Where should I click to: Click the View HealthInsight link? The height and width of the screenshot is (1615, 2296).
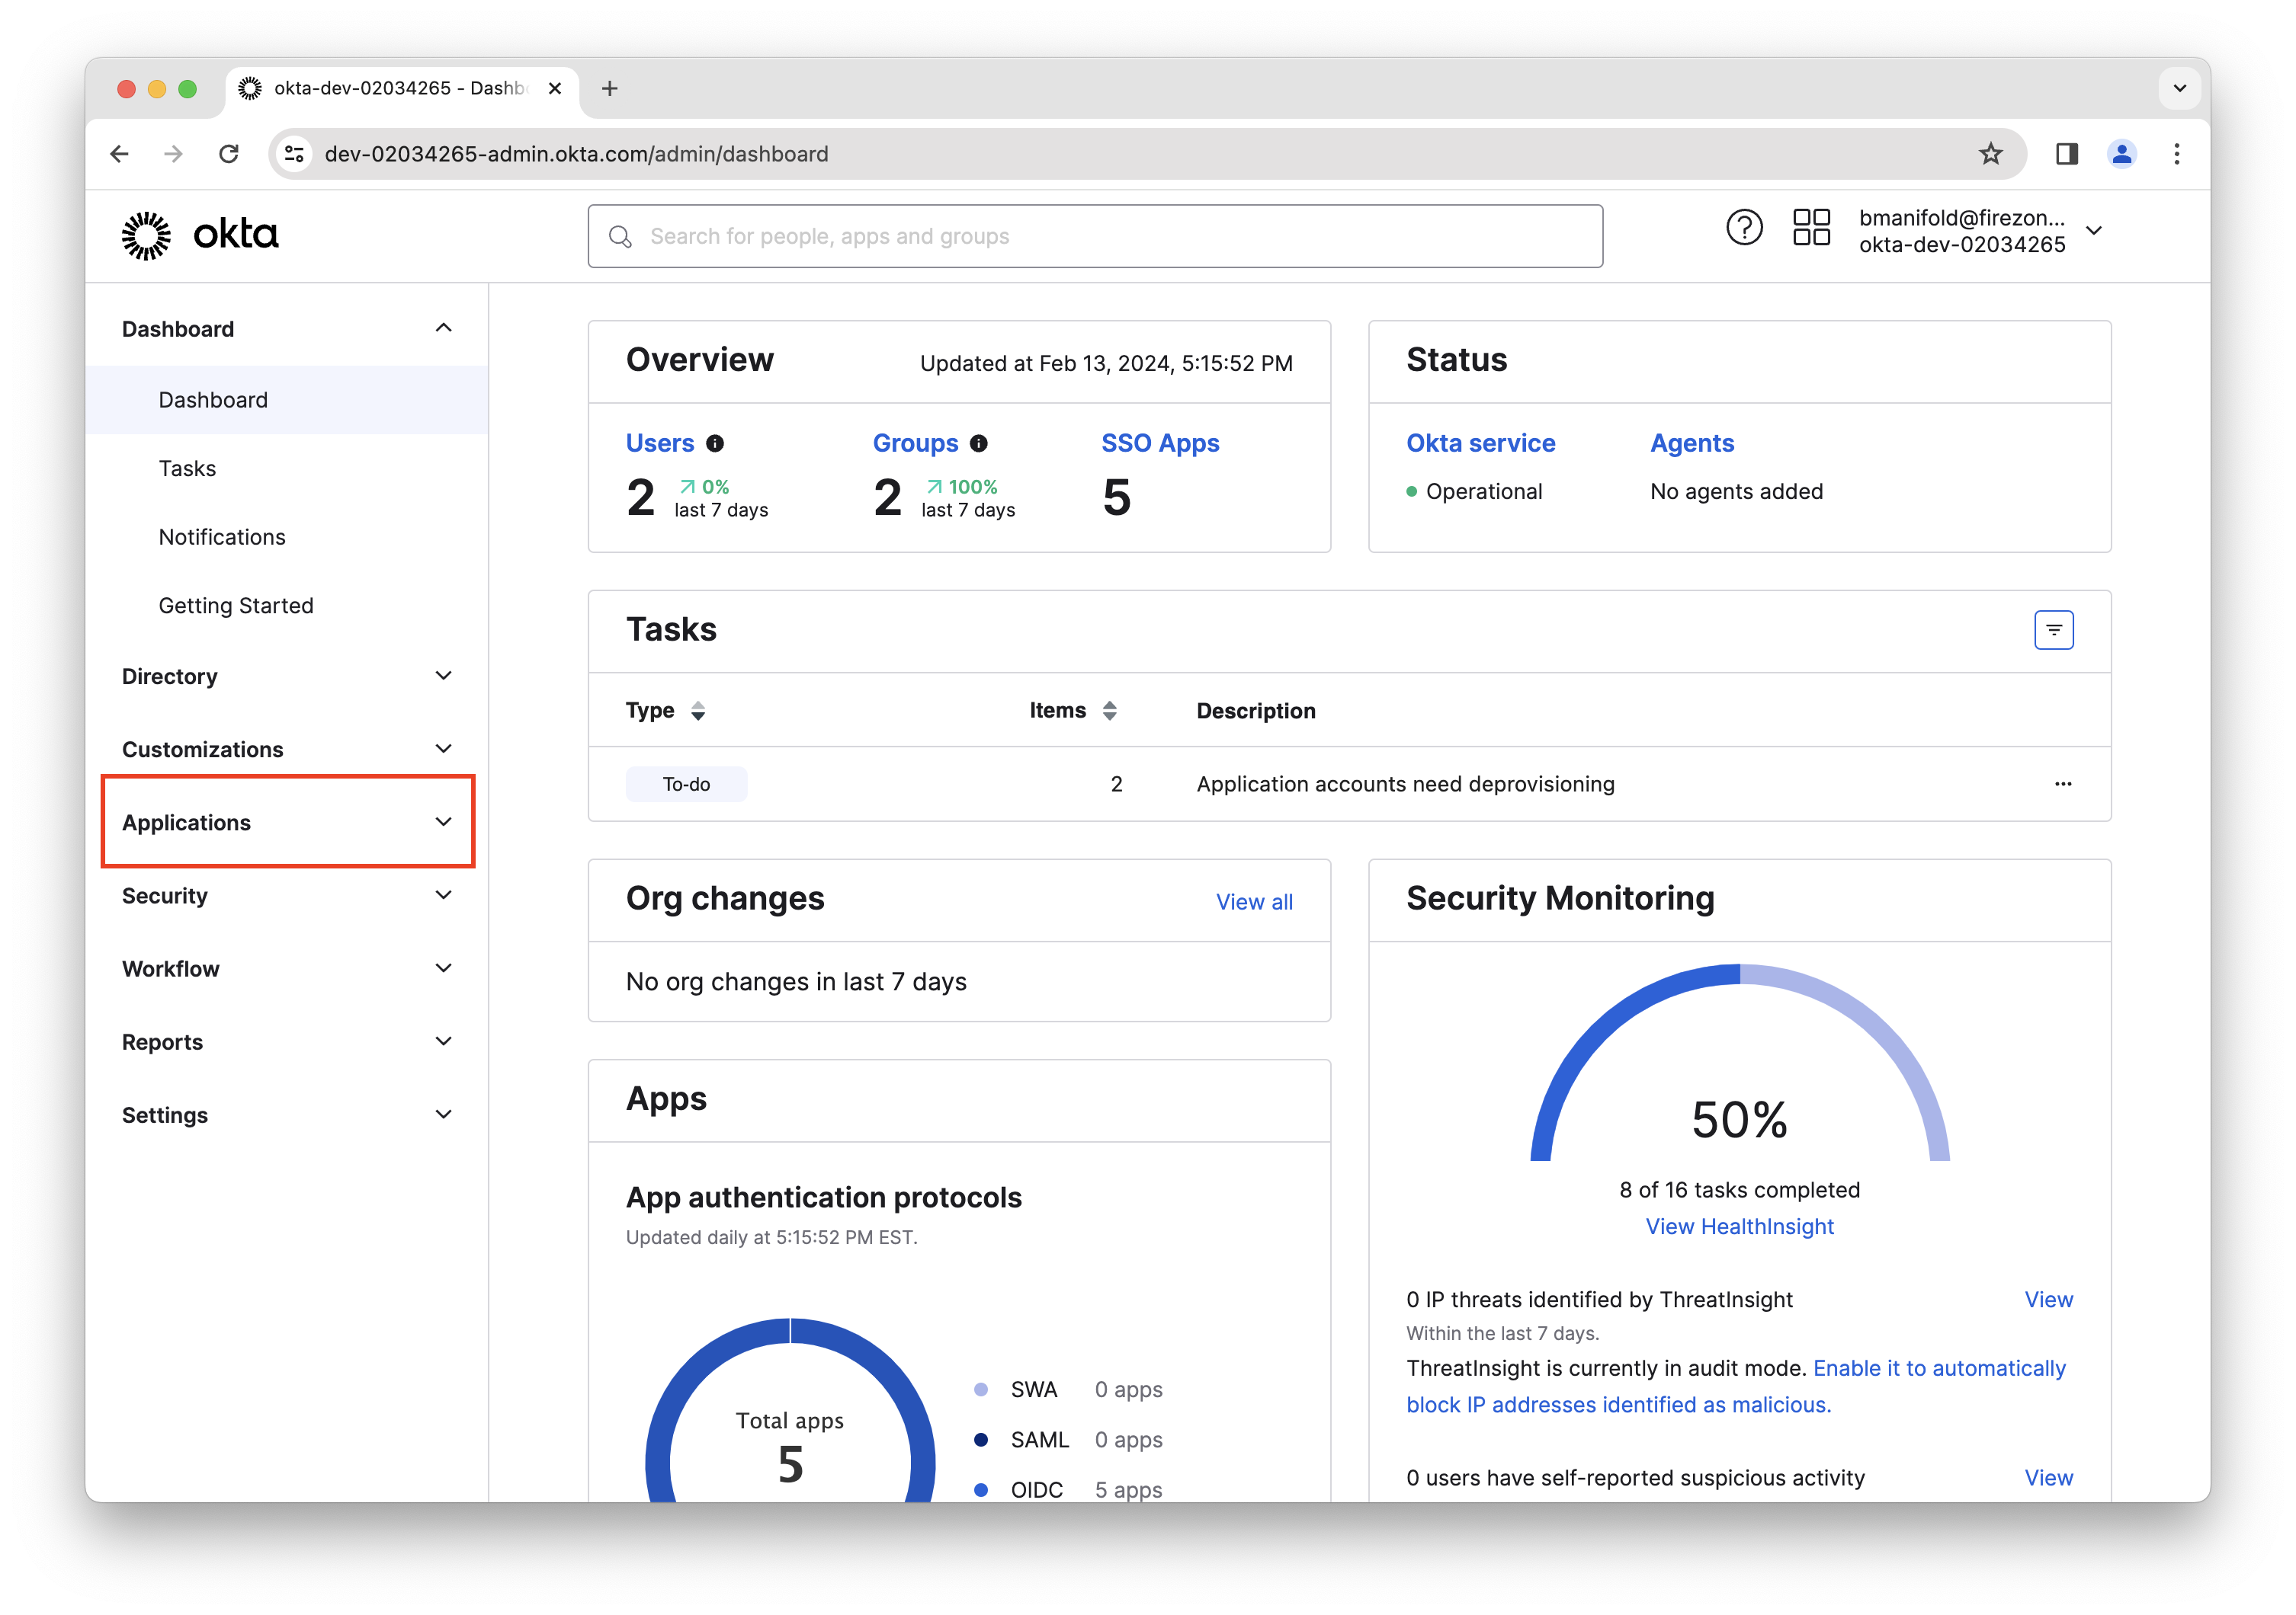[x=1739, y=1226]
